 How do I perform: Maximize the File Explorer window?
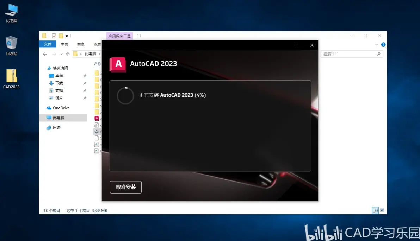(x=365, y=36)
